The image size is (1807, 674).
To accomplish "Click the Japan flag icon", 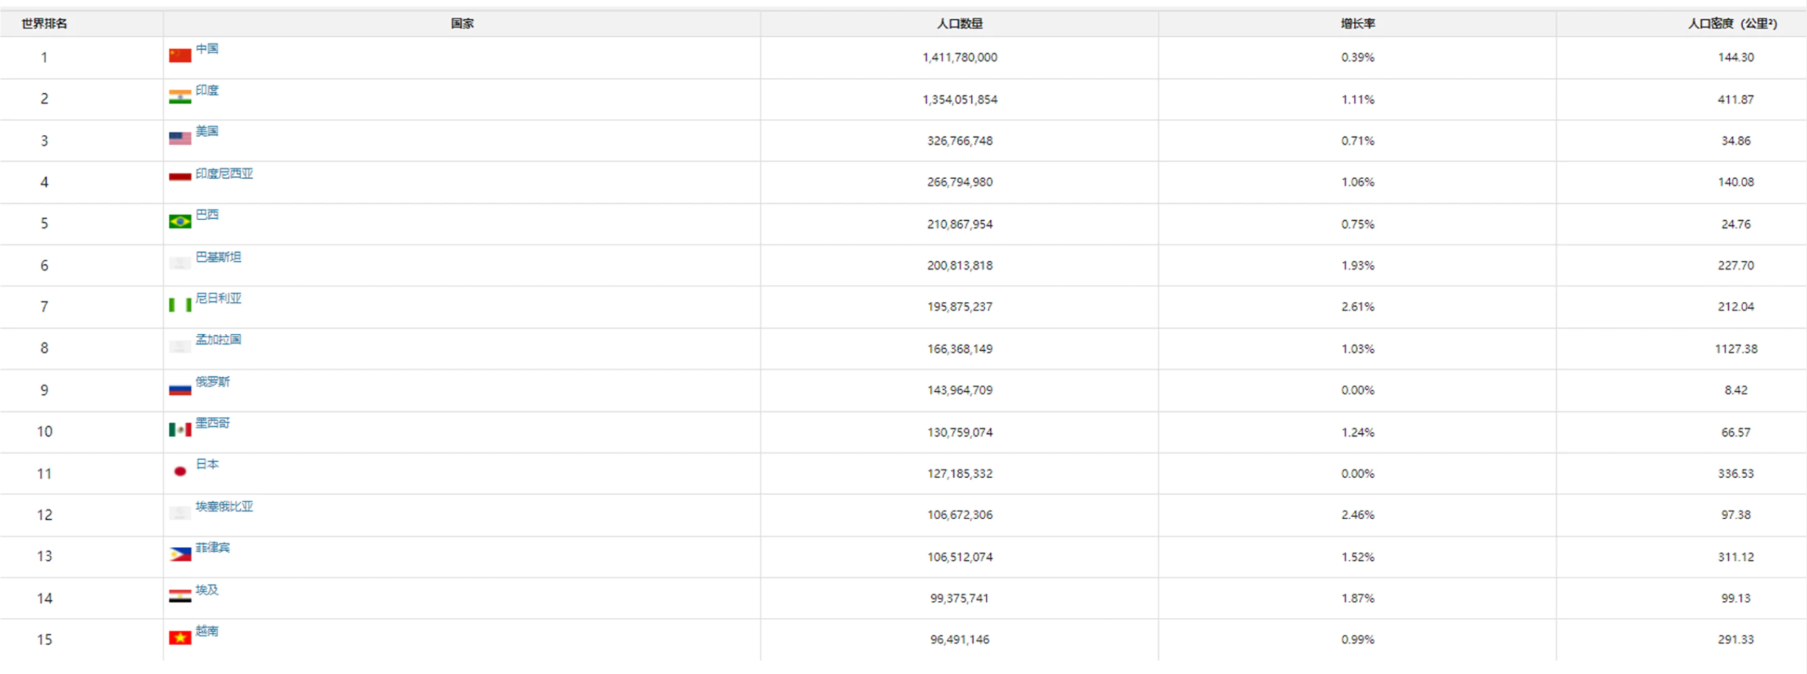I will click(180, 471).
